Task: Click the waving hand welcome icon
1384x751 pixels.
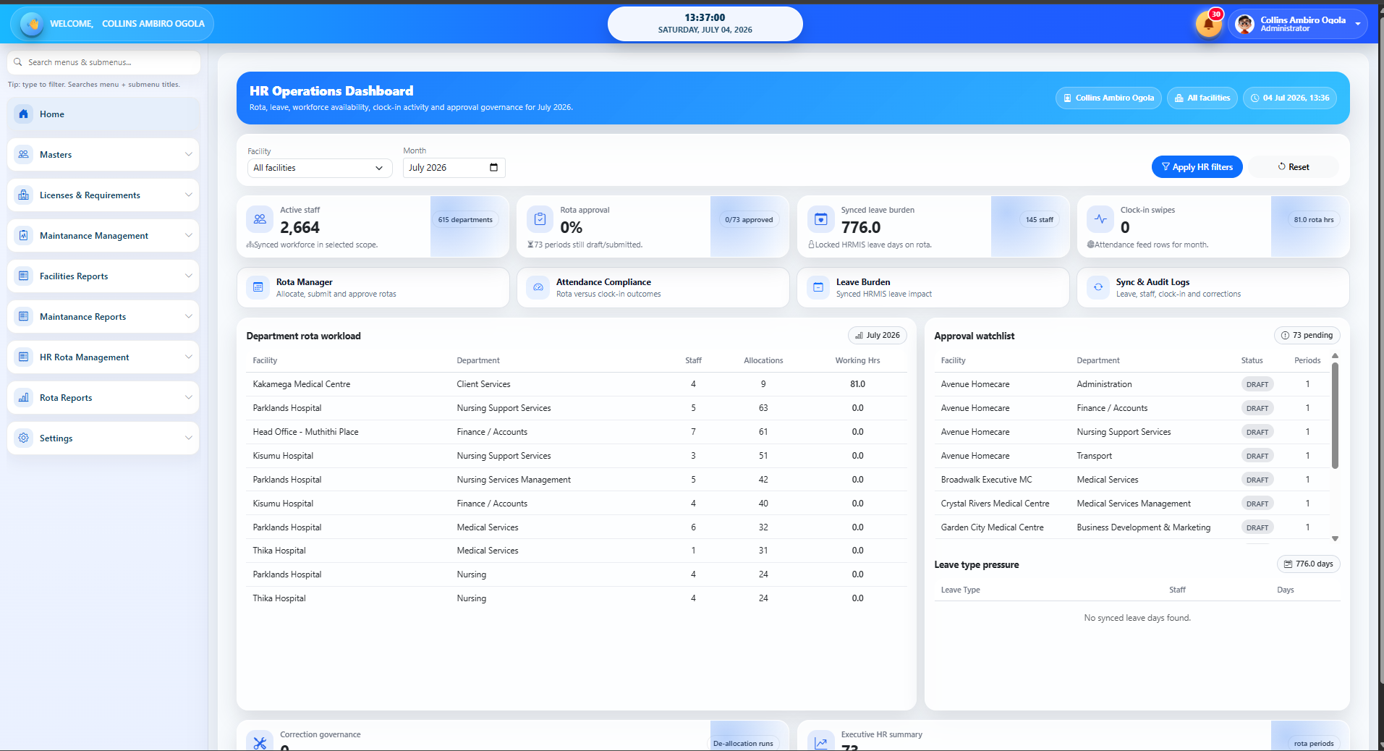Action: point(32,24)
